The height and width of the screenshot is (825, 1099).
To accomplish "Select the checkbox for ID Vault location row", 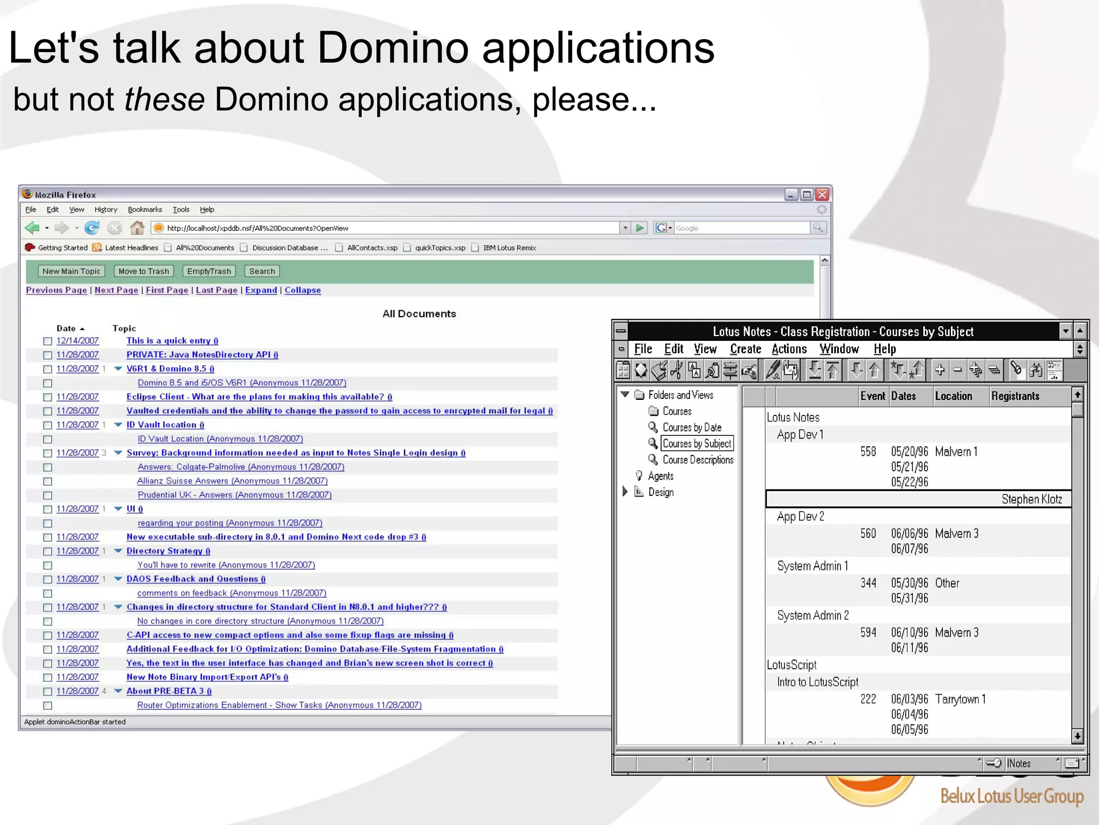I will tap(48, 425).
